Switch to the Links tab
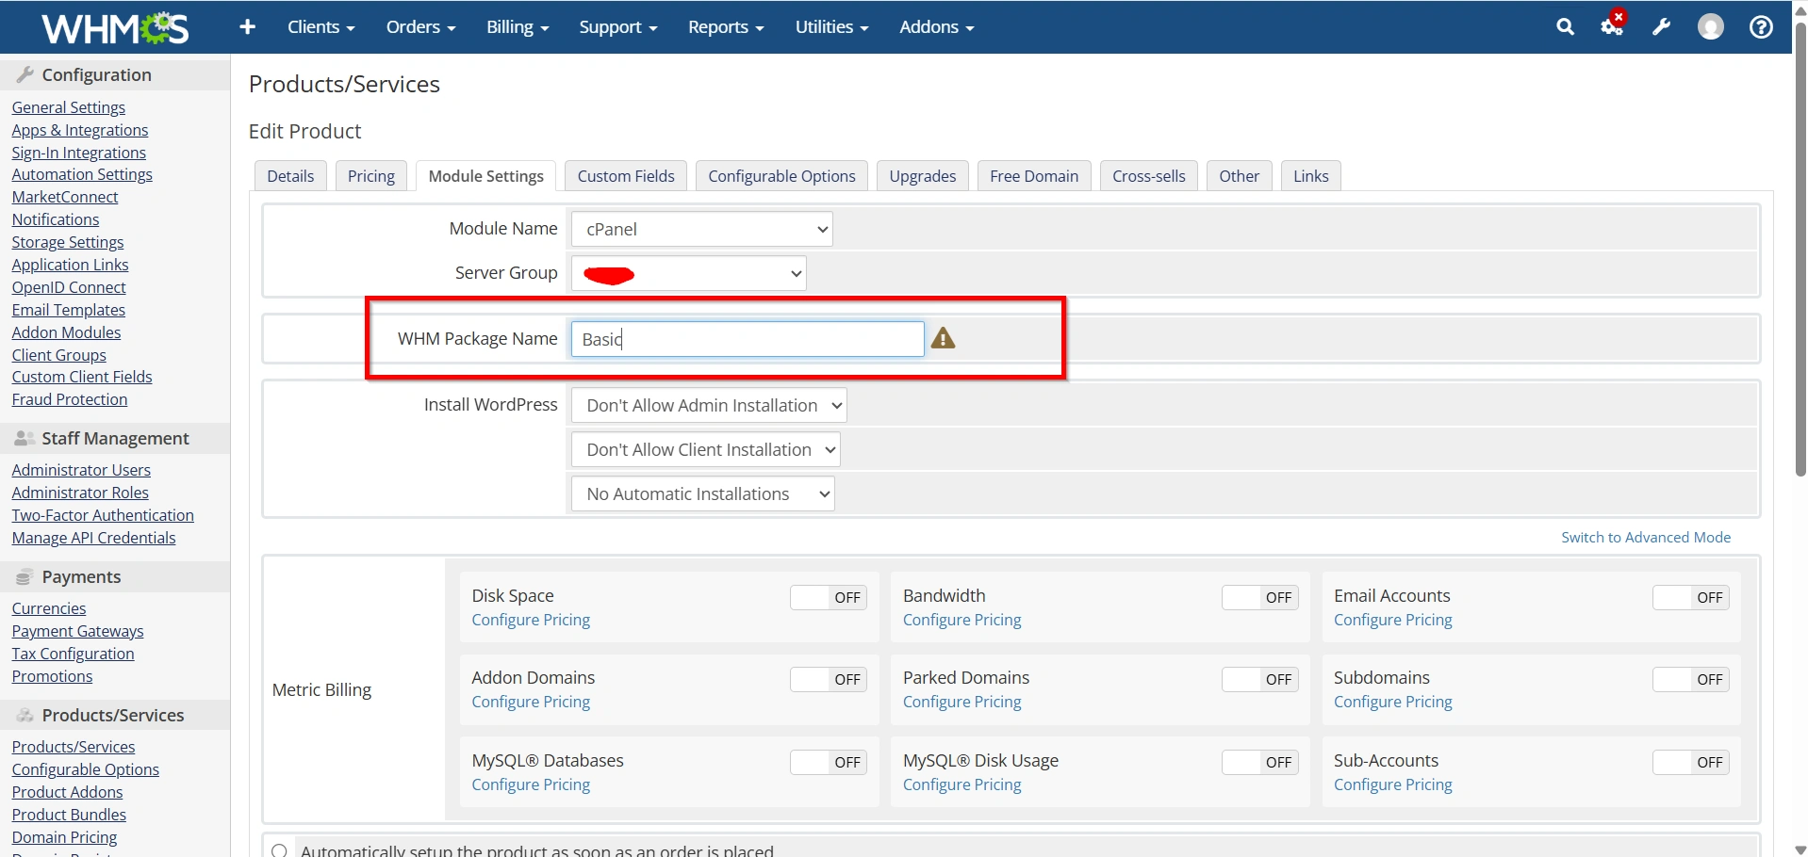1808x857 pixels. pos(1311,176)
